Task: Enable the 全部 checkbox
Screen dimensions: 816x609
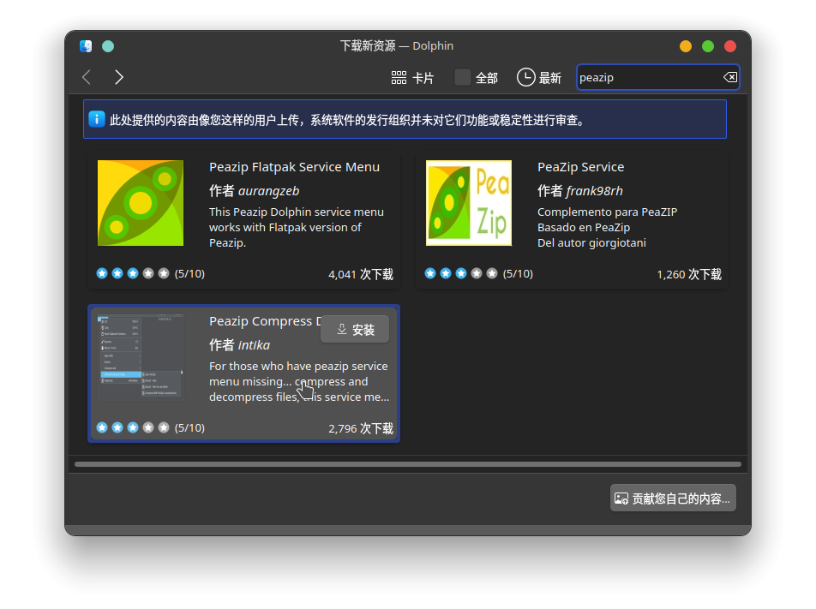Action: [461, 76]
